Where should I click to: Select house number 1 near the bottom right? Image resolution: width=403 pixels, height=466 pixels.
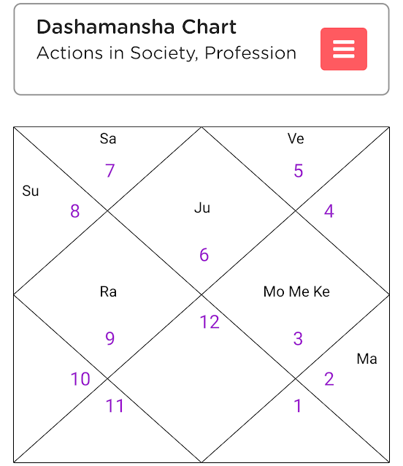pos(298,406)
